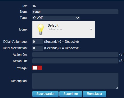
Task: Click the Sauvegarder button
Action: point(45,94)
